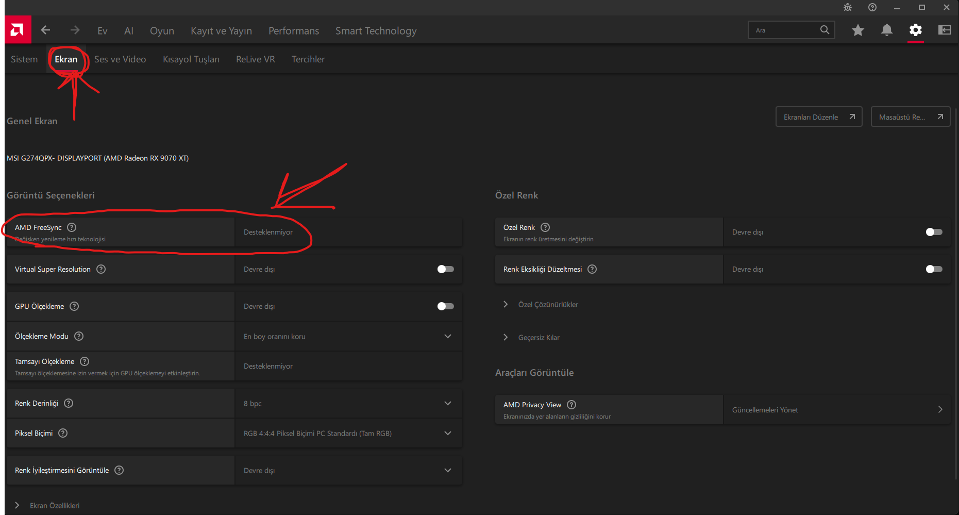
Task: Open favorites star icon
Action: click(x=857, y=30)
